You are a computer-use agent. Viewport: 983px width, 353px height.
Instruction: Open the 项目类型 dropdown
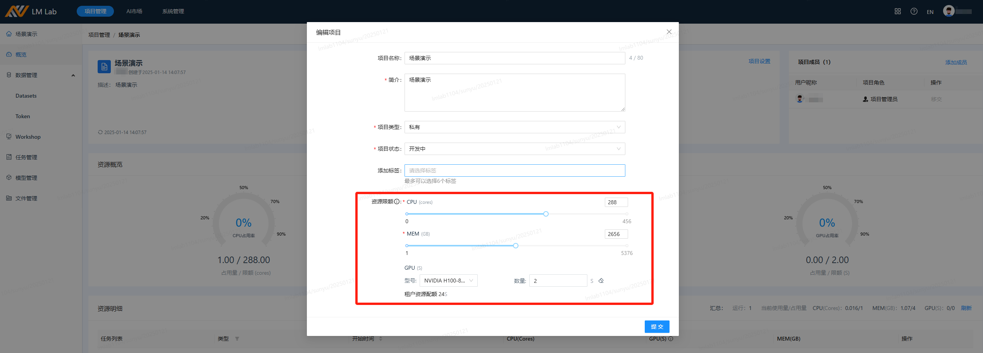(514, 127)
